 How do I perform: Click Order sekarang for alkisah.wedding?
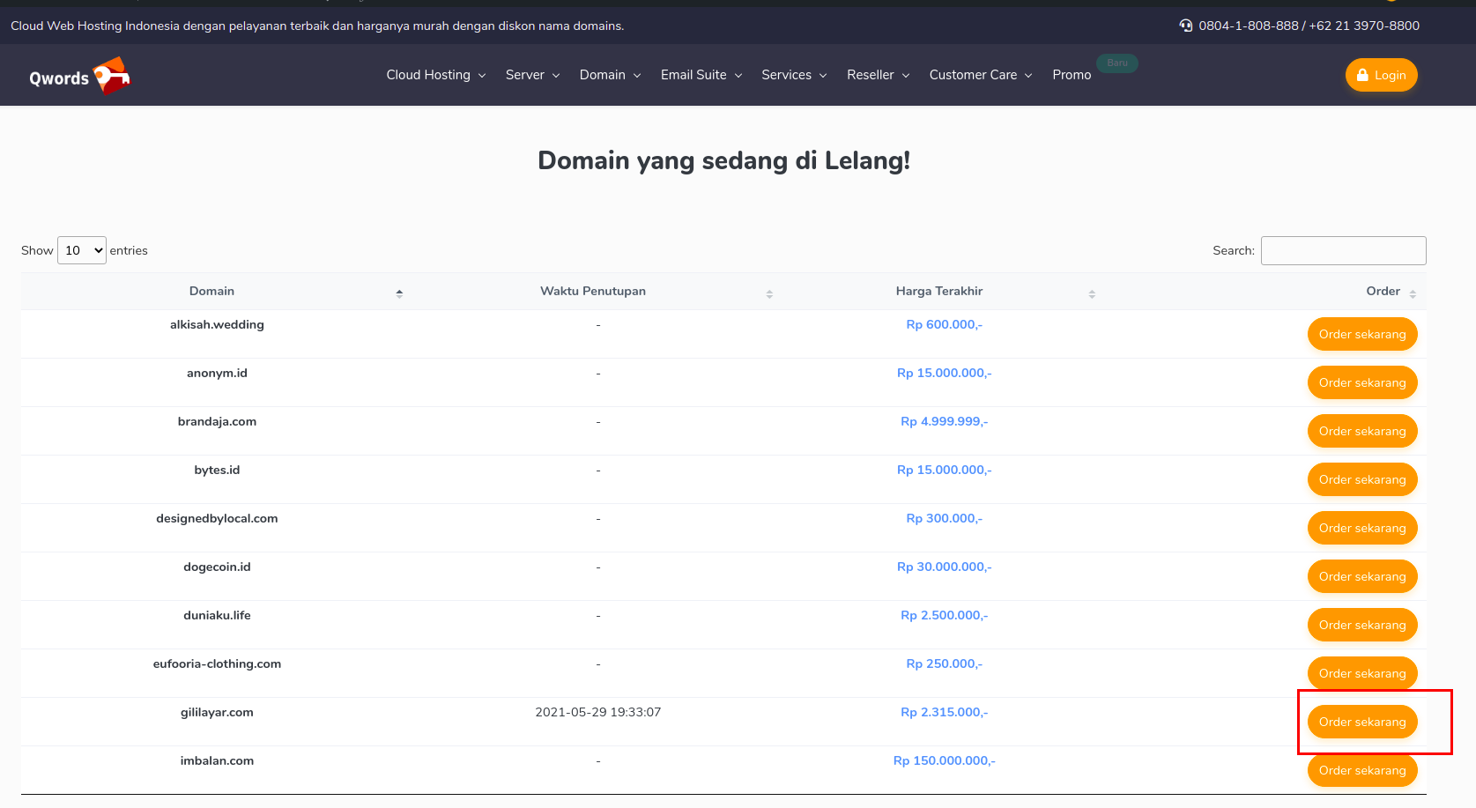click(1361, 334)
